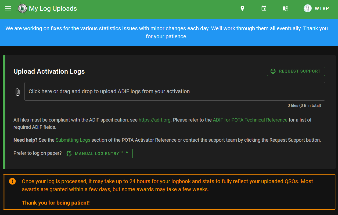This screenshot has width=338, height=215.
Task: Follow the Submitting Logs link
Action: [x=73, y=140]
